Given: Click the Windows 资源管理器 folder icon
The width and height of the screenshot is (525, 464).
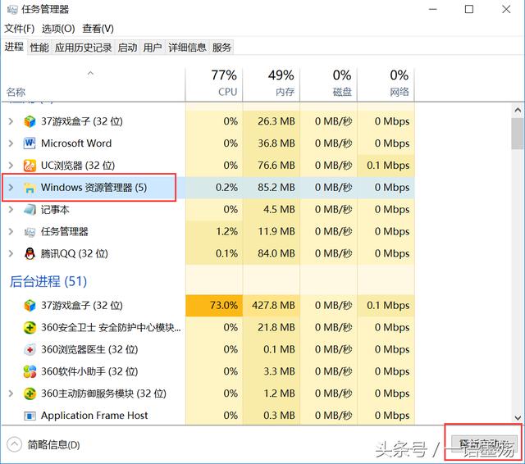Looking at the screenshot, I should coord(30,188).
